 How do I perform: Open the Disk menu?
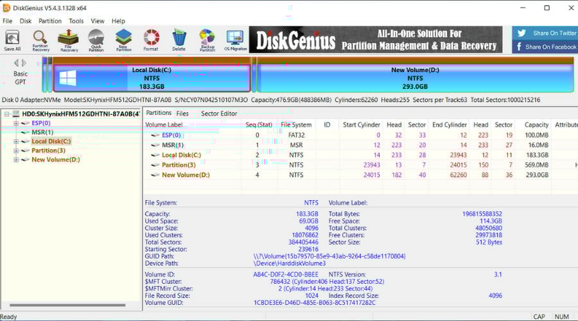tap(26, 21)
